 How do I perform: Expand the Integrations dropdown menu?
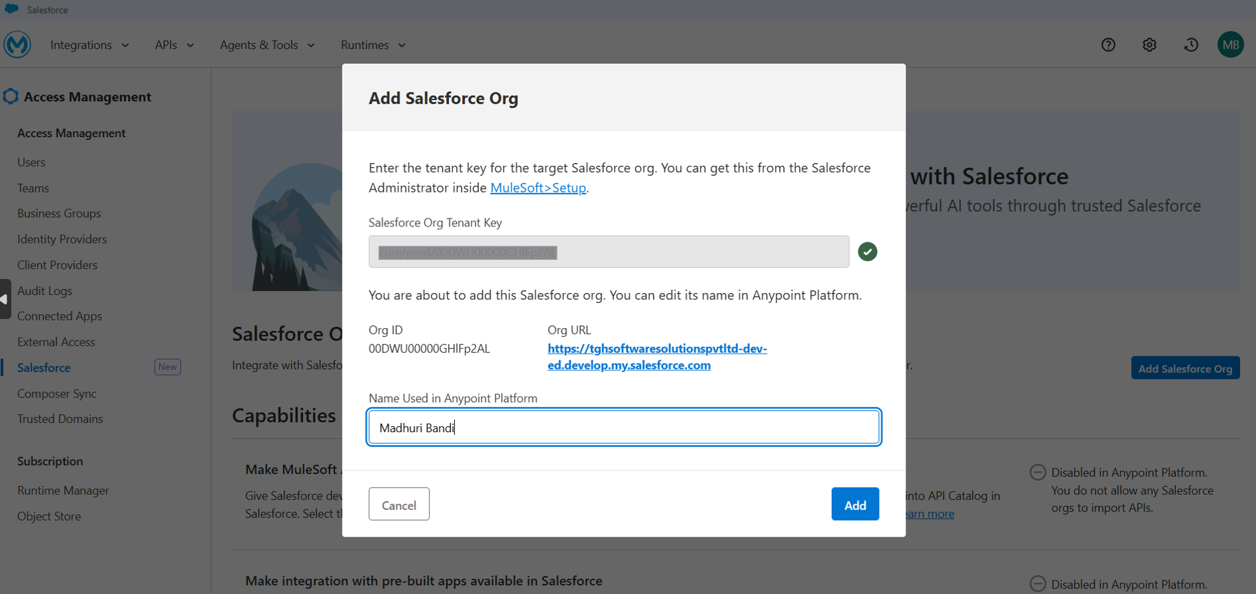[x=89, y=45]
